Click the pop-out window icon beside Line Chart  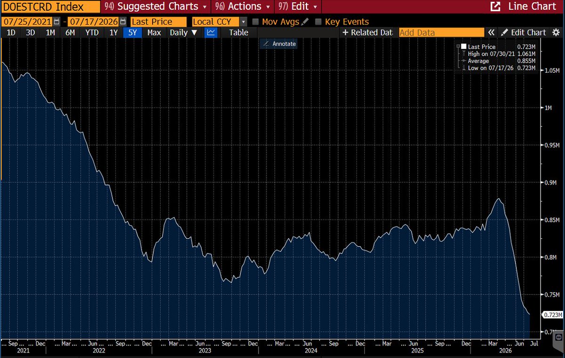pyautogui.click(x=495, y=7)
